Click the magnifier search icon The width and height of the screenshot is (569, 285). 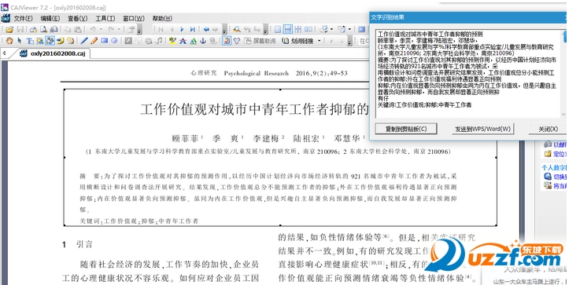click(x=237, y=29)
